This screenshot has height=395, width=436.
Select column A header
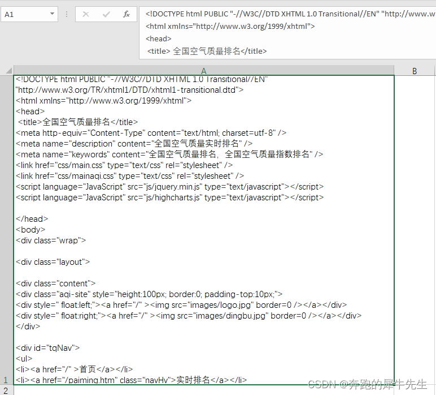click(x=204, y=71)
